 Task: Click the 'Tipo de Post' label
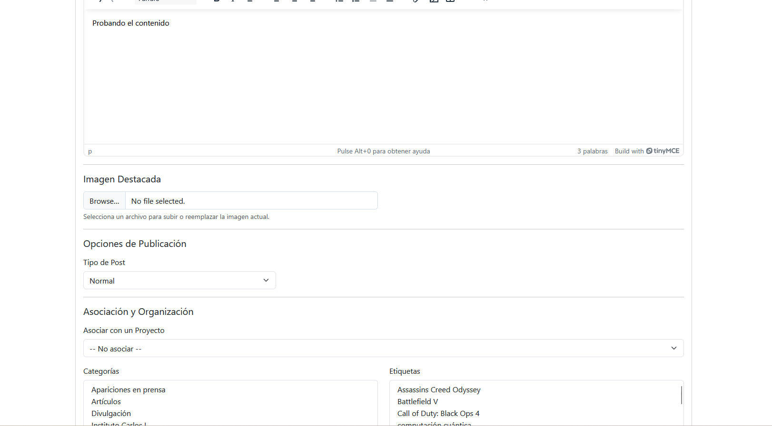(104, 263)
